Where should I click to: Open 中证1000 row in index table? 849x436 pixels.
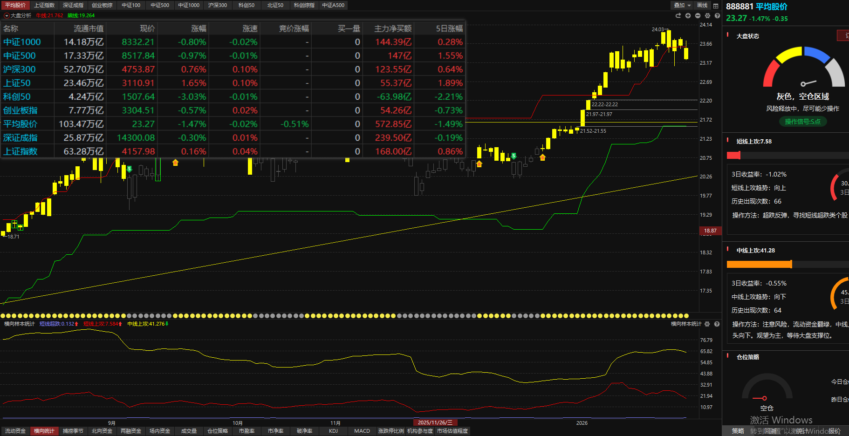(22, 42)
